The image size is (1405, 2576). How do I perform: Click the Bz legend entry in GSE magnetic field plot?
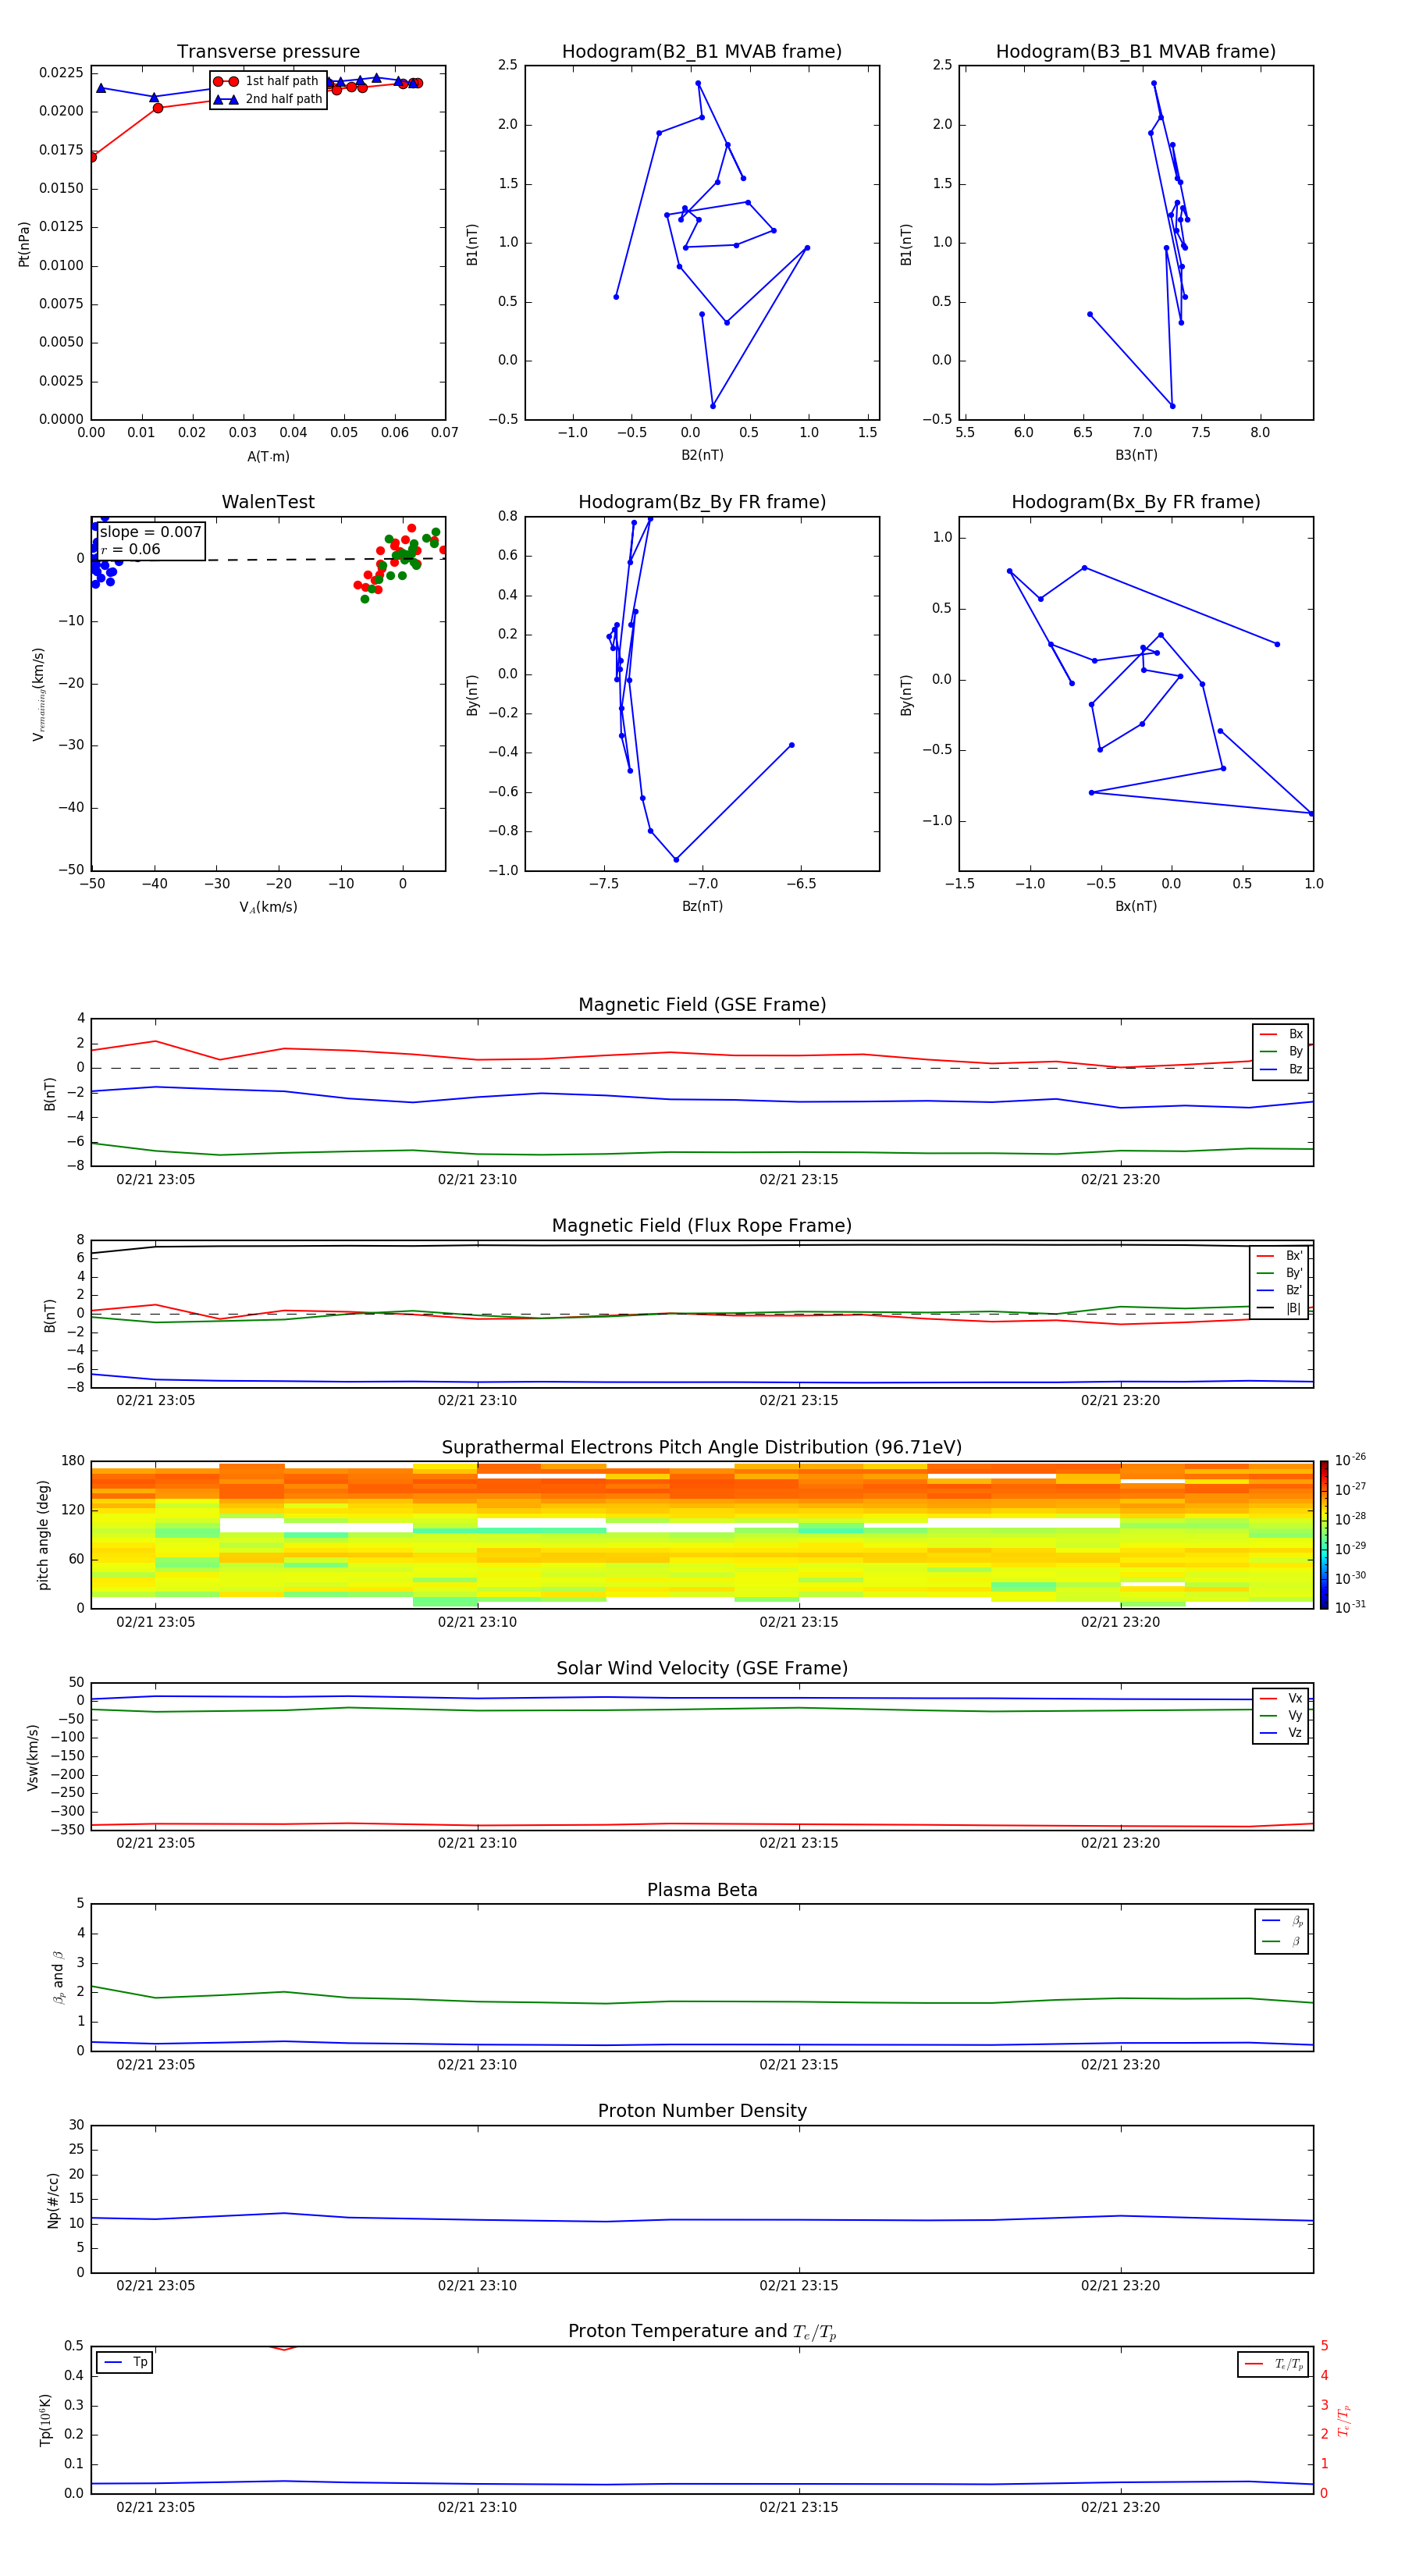1281,1069
